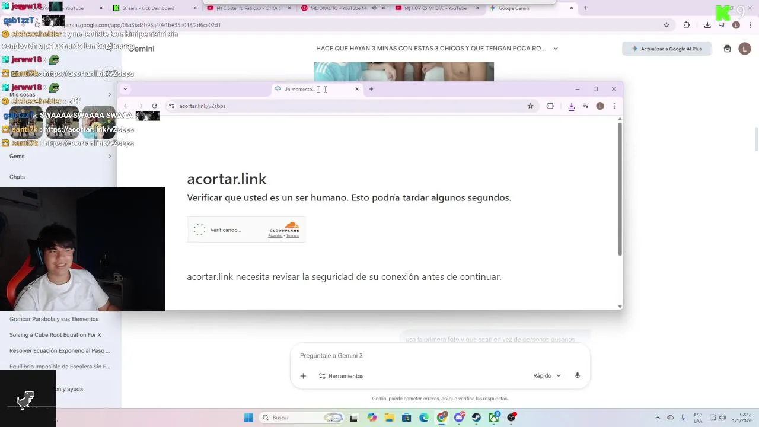The width and height of the screenshot is (759, 427).
Task: Open Copilot from taskbar
Action: [372, 418]
